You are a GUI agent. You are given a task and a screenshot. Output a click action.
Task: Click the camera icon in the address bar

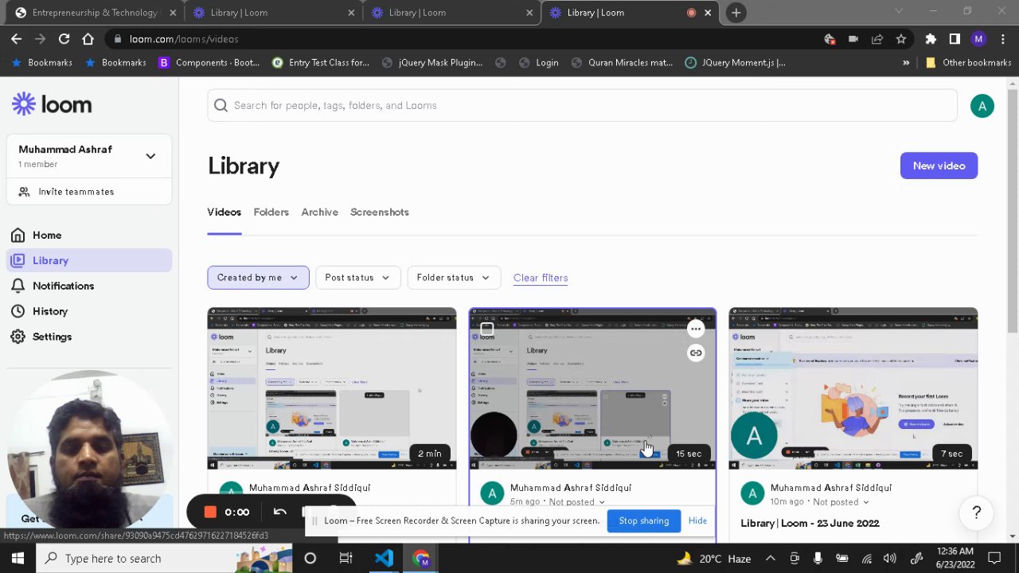[853, 38]
